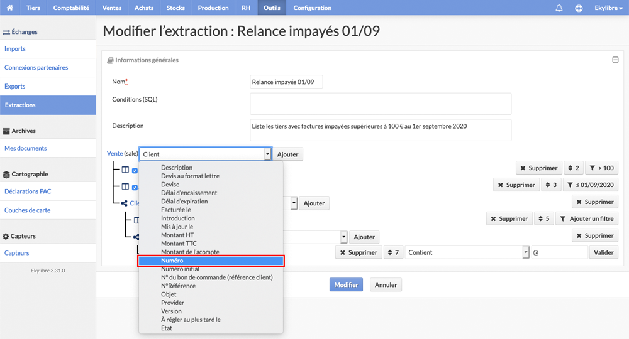The width and height of the screenshot is (629, 339).
Task: Collapse the Informations générales panel
Action: pyautogui.click(x=615, y=60)
